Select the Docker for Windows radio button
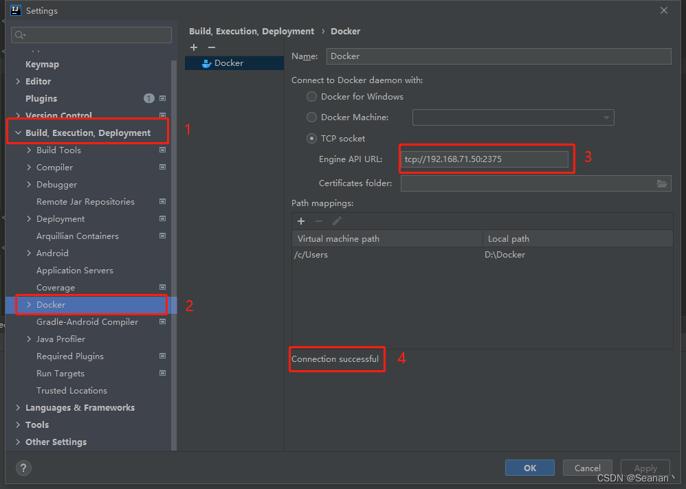 tap(311, 97)
